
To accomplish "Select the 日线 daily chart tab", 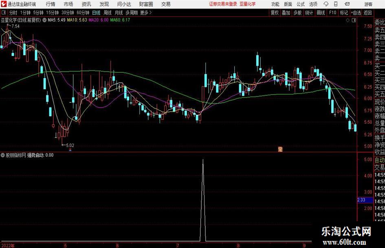I will click(x=96, y=13).
